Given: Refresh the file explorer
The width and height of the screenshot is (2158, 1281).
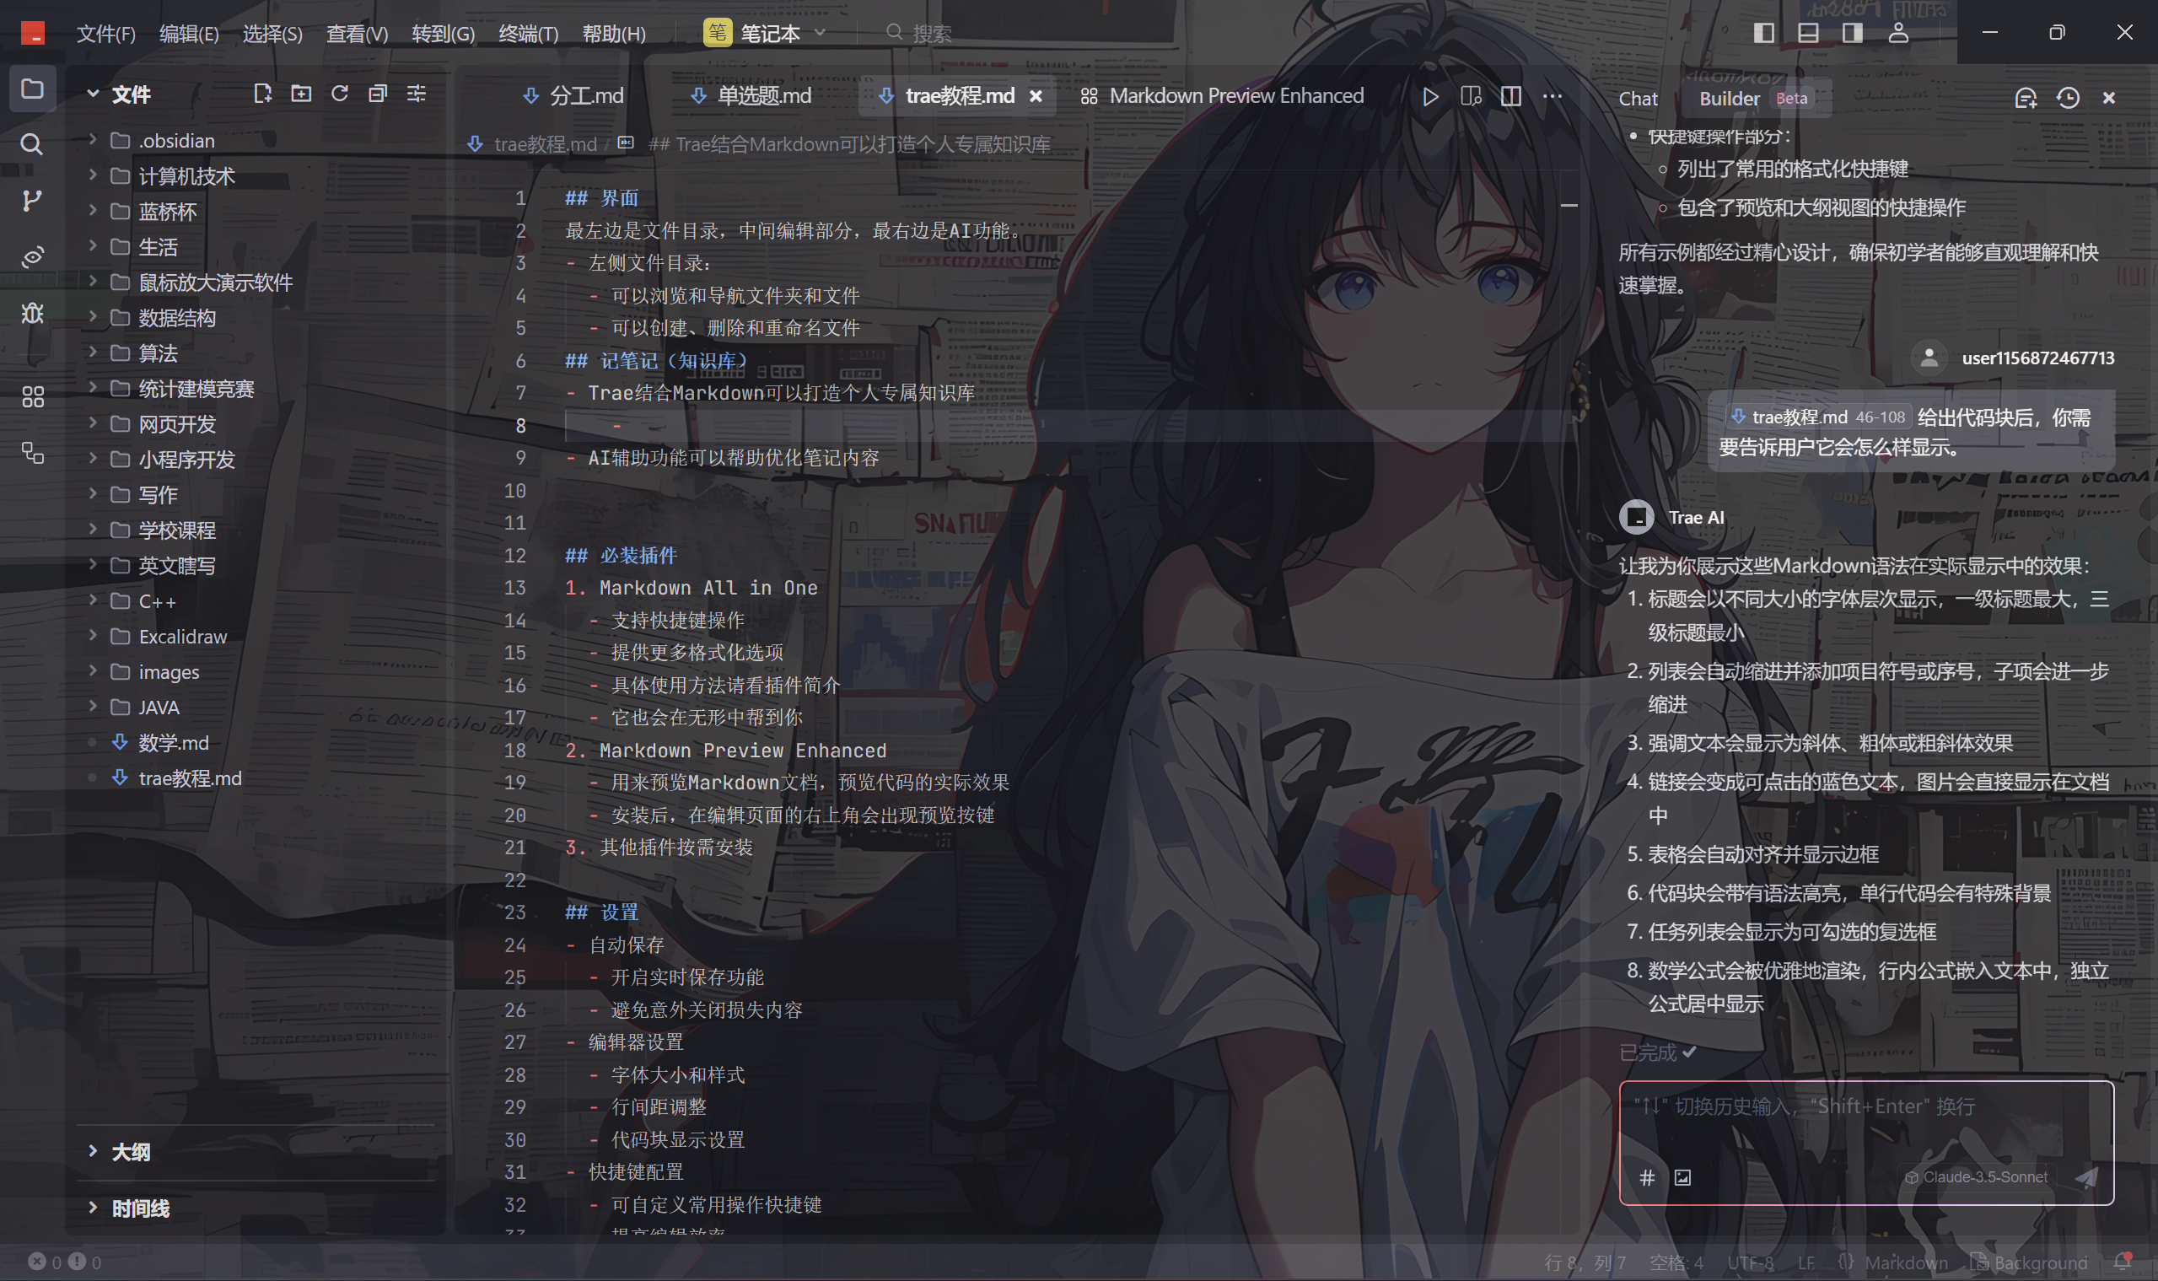Looking at the screenshot, I should 339,94.
